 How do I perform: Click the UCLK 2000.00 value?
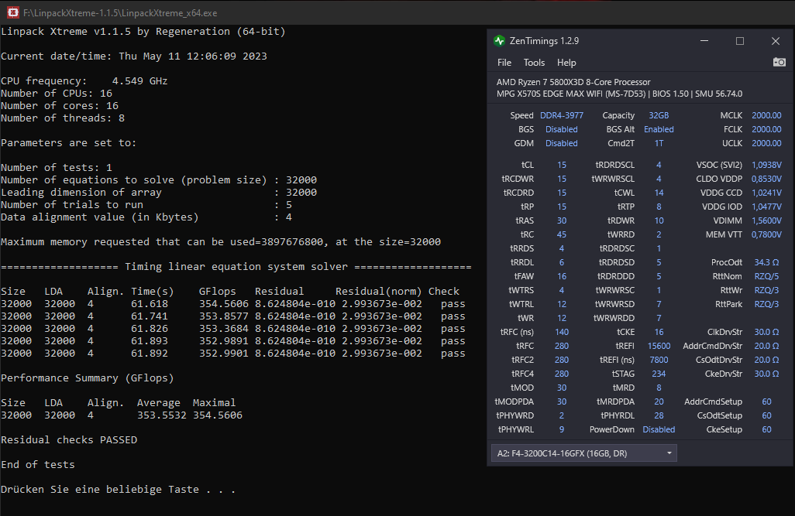766,143
